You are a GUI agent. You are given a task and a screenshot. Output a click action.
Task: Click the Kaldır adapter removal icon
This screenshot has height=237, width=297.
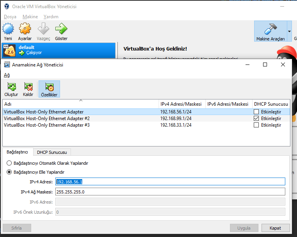click(28, 87)
